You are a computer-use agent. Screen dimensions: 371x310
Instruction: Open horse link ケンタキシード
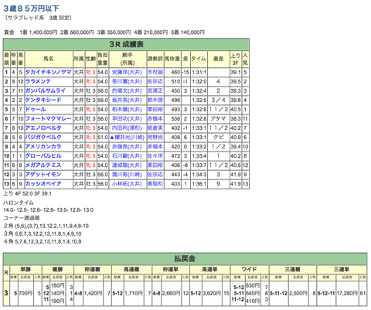click(43, 100)
